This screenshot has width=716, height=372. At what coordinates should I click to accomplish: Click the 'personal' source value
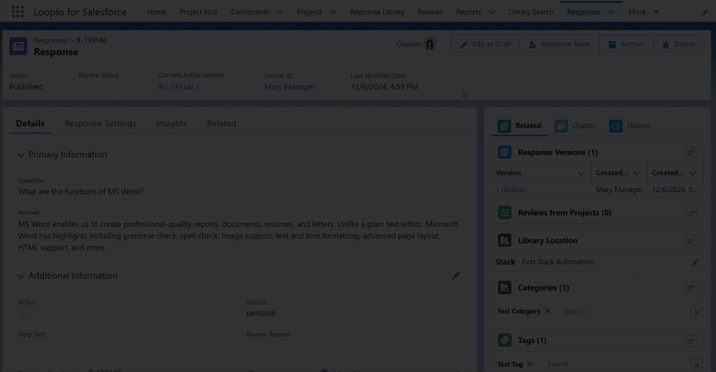pos(261,313)
